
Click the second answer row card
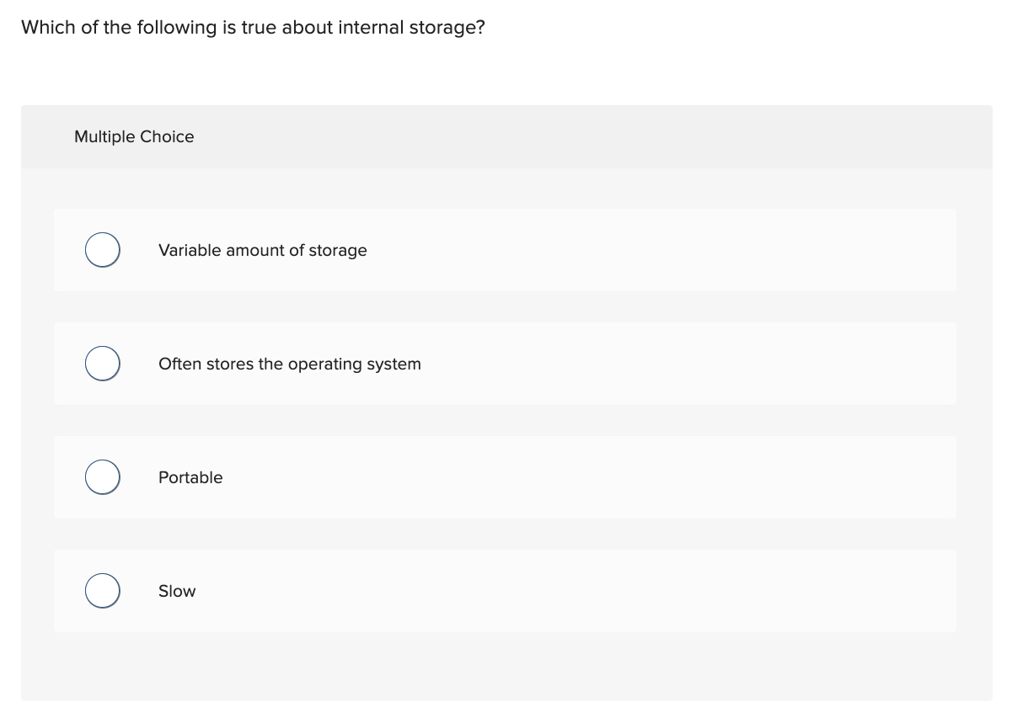coord(506,363)
